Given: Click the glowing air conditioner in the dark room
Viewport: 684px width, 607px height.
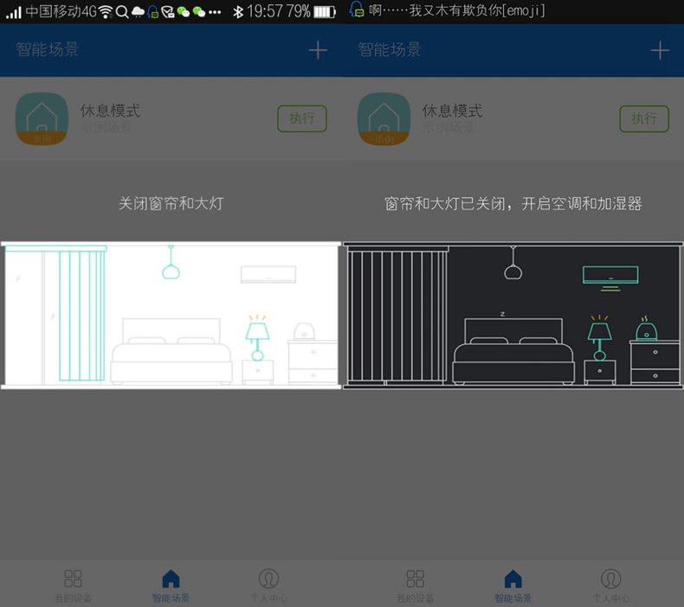Looking at the screenshot, I should [610, 277].
